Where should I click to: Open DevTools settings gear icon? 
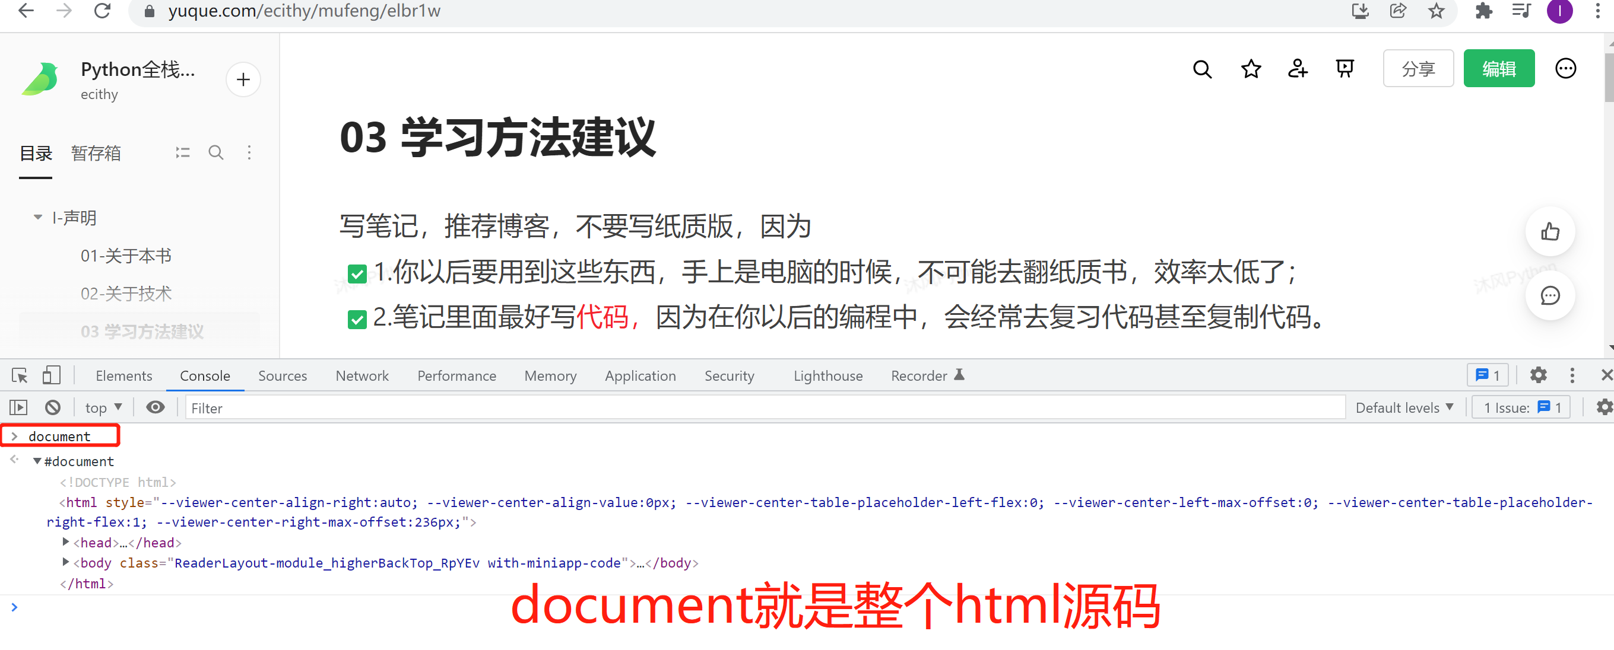coord(1537,376)
